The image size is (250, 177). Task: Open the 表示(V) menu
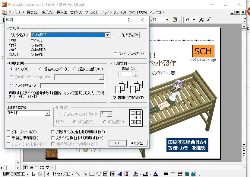tap(48, 12)
